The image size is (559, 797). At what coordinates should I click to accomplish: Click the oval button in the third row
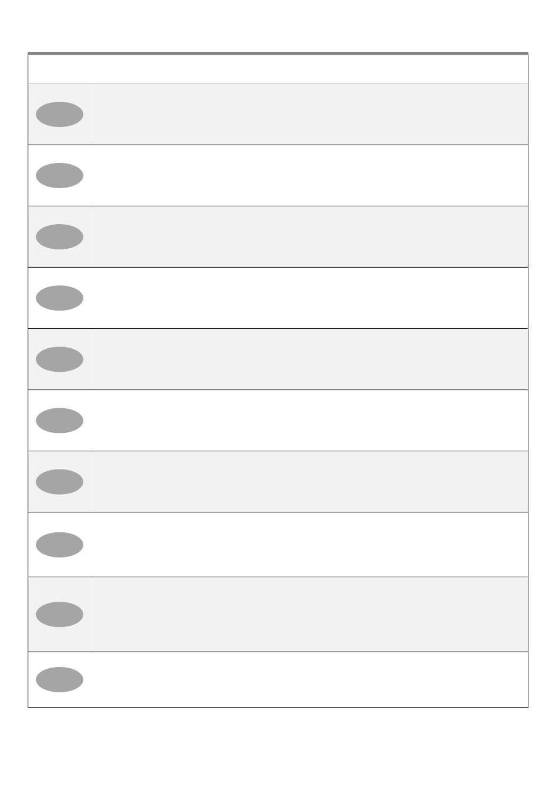coord(59,236)
